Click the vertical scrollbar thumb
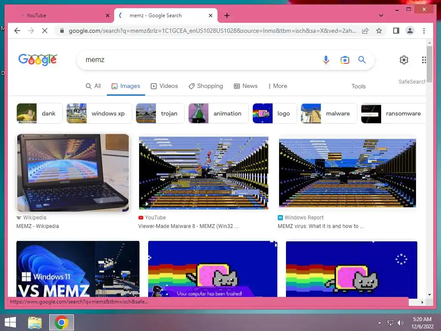The image size is (441, 331). tap(429, 64)
